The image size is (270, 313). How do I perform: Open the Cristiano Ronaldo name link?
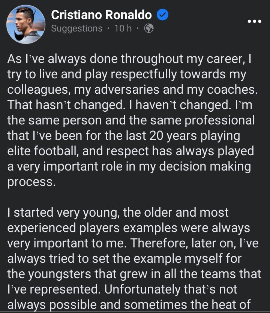pyautogui.click(x=101, y=15)
